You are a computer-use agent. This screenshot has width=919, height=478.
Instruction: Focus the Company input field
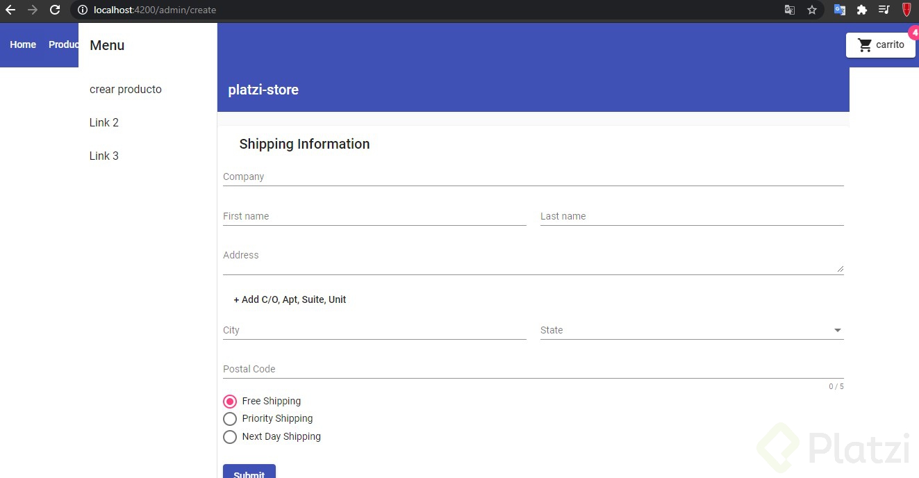tap(533, 176)
